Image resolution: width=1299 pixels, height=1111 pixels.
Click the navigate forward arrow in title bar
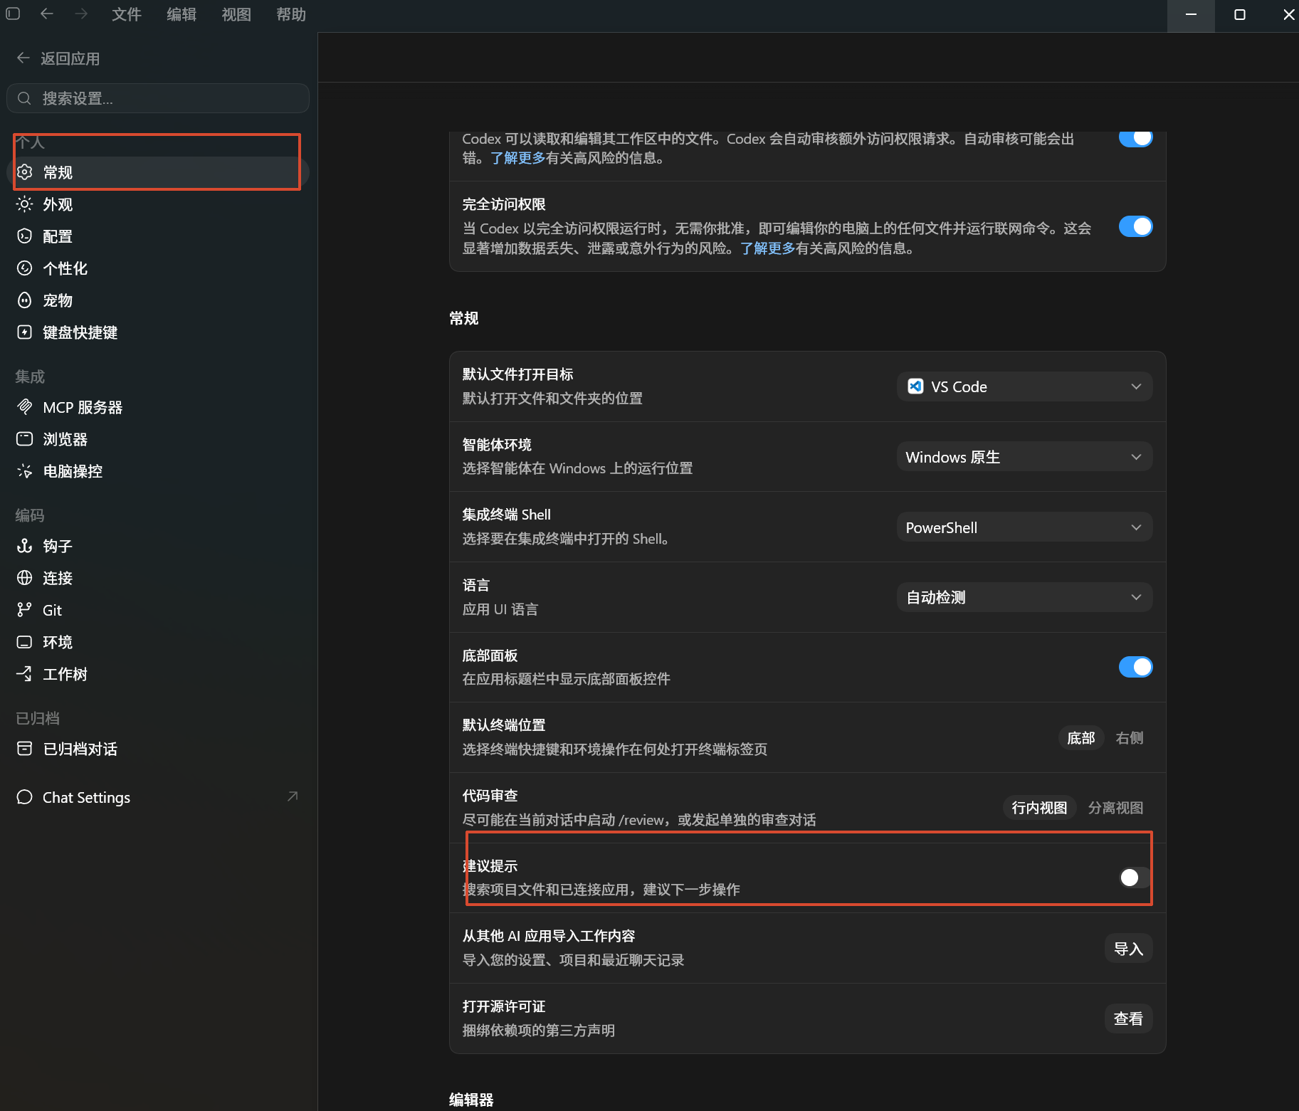(81, 14)
